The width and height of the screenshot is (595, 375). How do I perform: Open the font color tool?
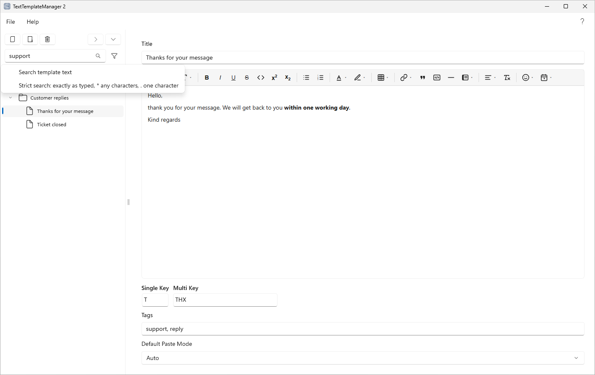(x=341, y=77)
